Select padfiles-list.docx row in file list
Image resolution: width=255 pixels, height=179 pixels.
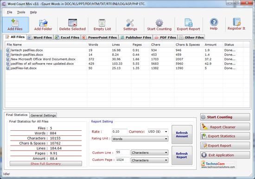point(127,68)
